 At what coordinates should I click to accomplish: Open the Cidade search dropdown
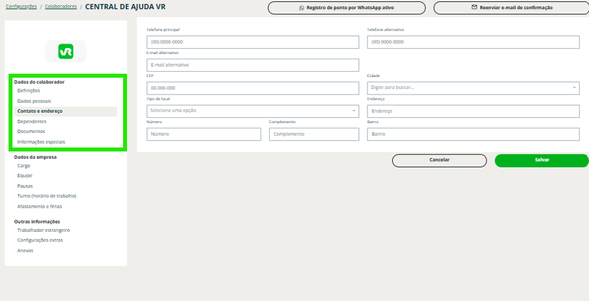pyautogui.click(x=473, y=88)
